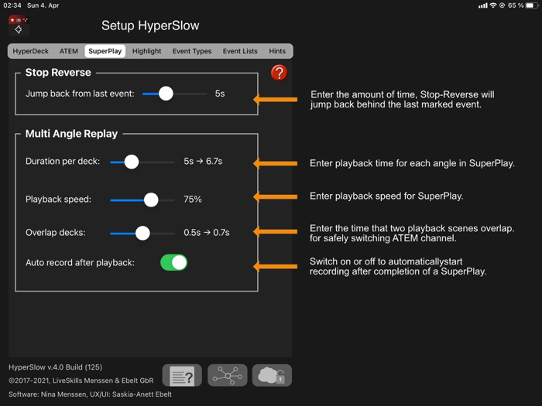Click the Jump back from last event slider
The width and height of the screenshot is (542, 406).
(x=174, y=94)
